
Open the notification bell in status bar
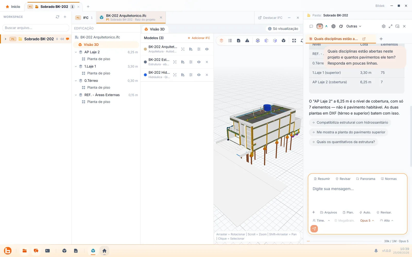tap(376, 251)
